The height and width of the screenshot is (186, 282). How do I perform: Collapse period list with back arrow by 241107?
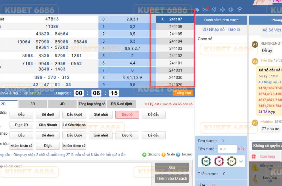pyautogui.click(x=162, y=19)
